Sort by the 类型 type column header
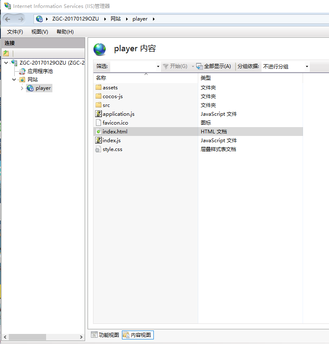The image size is (329, 344). (x=250, y=78)
